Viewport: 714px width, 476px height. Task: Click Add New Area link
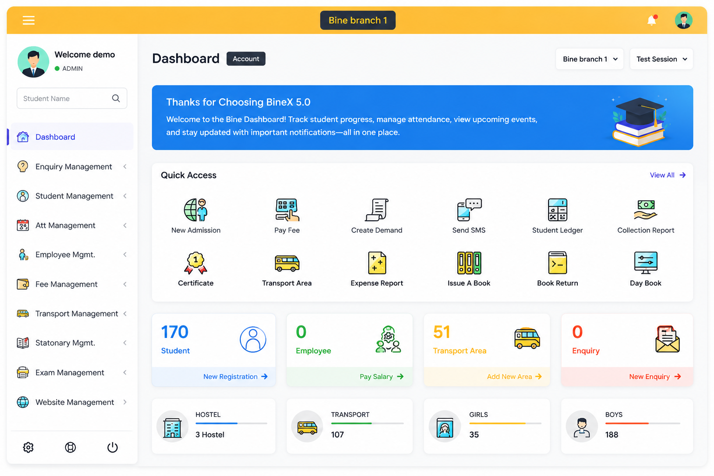[514, 377]
